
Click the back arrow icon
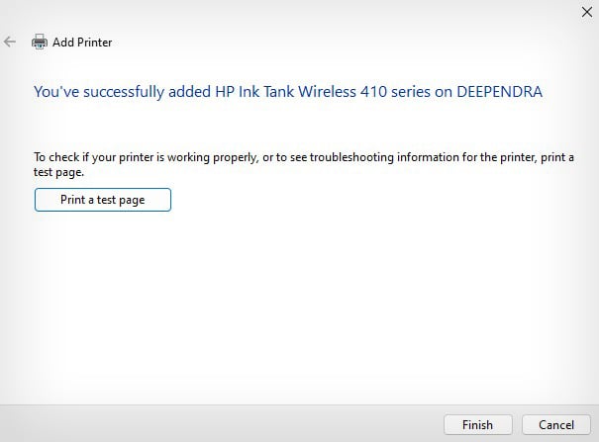coord(10,42)
